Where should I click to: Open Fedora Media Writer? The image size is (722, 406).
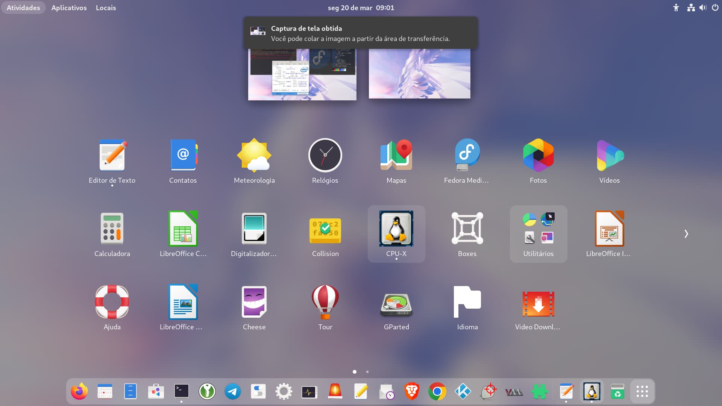tap(467, 161)
